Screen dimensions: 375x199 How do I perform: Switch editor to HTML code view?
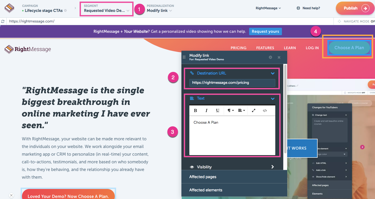pyautogui.click(x=265, y=110)
